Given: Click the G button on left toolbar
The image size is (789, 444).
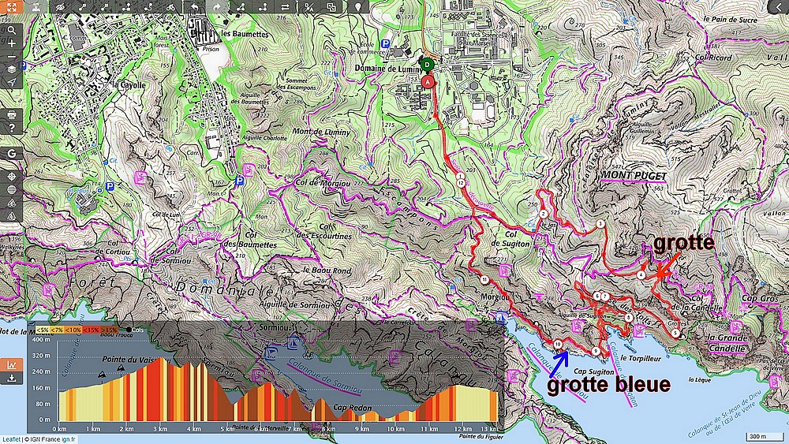Looking at the screenshot, I should tap(12, 153).
